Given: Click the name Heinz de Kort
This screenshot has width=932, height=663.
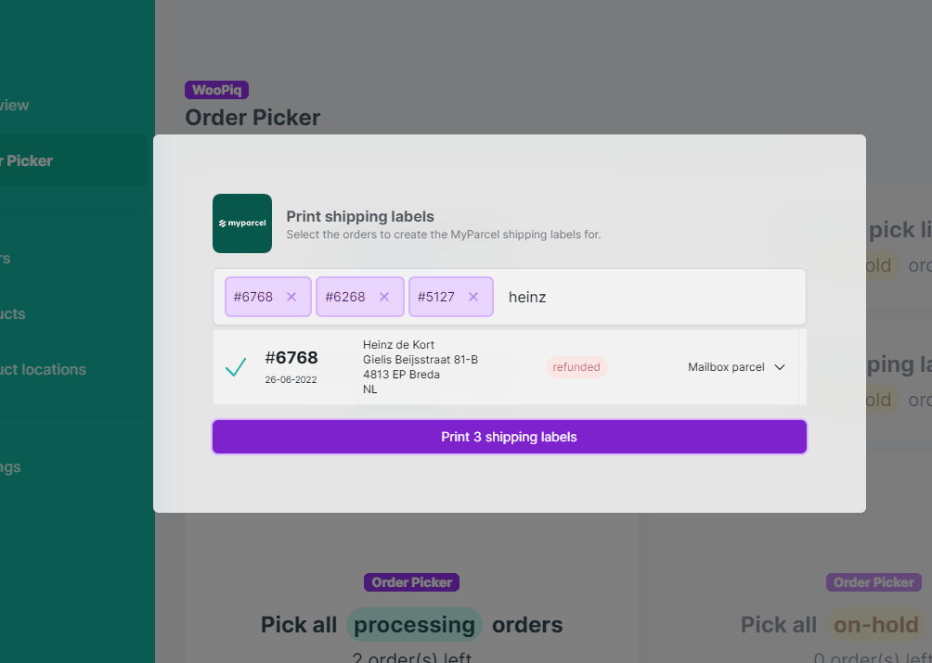Looking at the screenshot, I should (399, 345).
